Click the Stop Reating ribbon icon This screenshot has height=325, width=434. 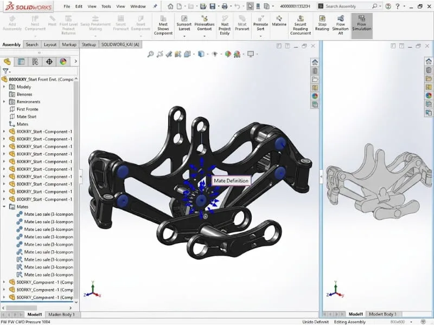click(322, 23)
